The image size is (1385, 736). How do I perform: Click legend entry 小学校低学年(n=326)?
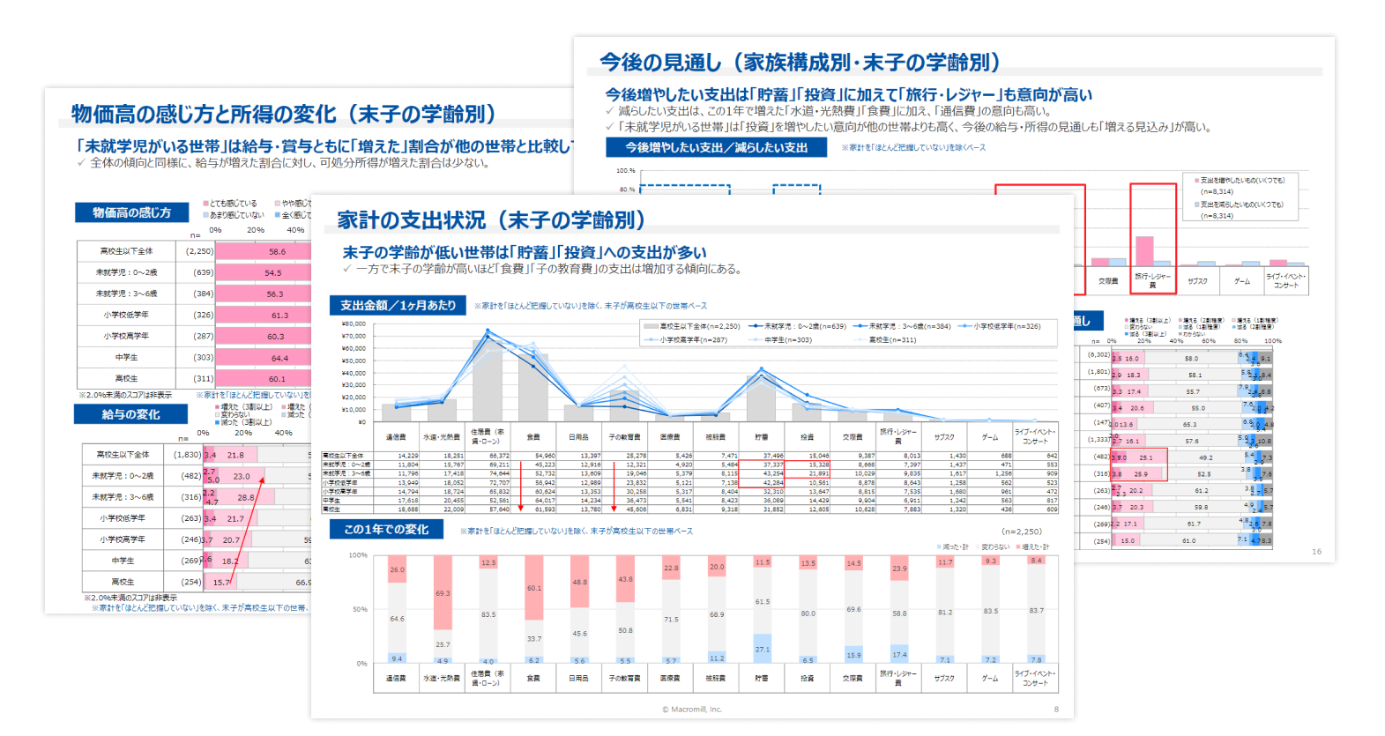1001,326
